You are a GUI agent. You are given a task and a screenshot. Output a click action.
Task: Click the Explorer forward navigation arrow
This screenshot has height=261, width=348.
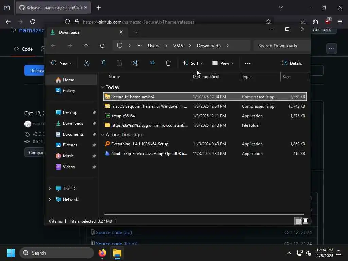point(70,46)
